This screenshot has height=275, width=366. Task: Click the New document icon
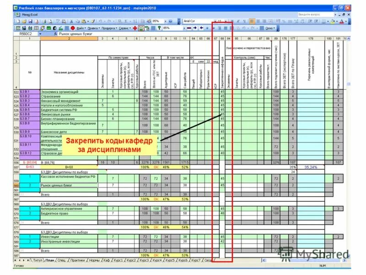(18, 21)
